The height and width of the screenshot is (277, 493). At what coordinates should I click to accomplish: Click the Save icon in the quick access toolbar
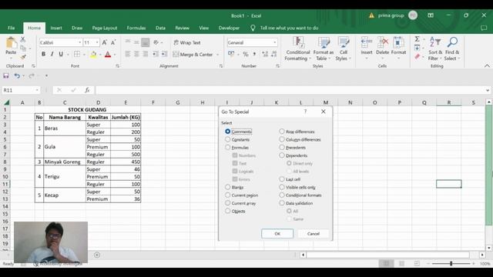[x=6, y=75]
